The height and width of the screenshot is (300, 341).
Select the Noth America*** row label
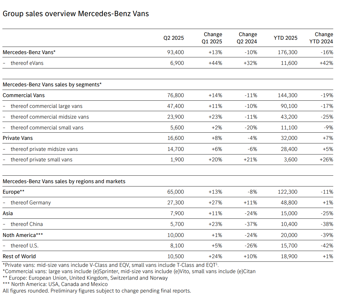(x=23, y=235)
